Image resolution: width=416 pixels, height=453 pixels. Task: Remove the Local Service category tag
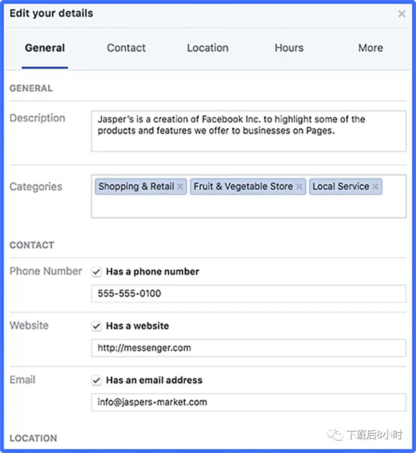(x=375, y=187)
